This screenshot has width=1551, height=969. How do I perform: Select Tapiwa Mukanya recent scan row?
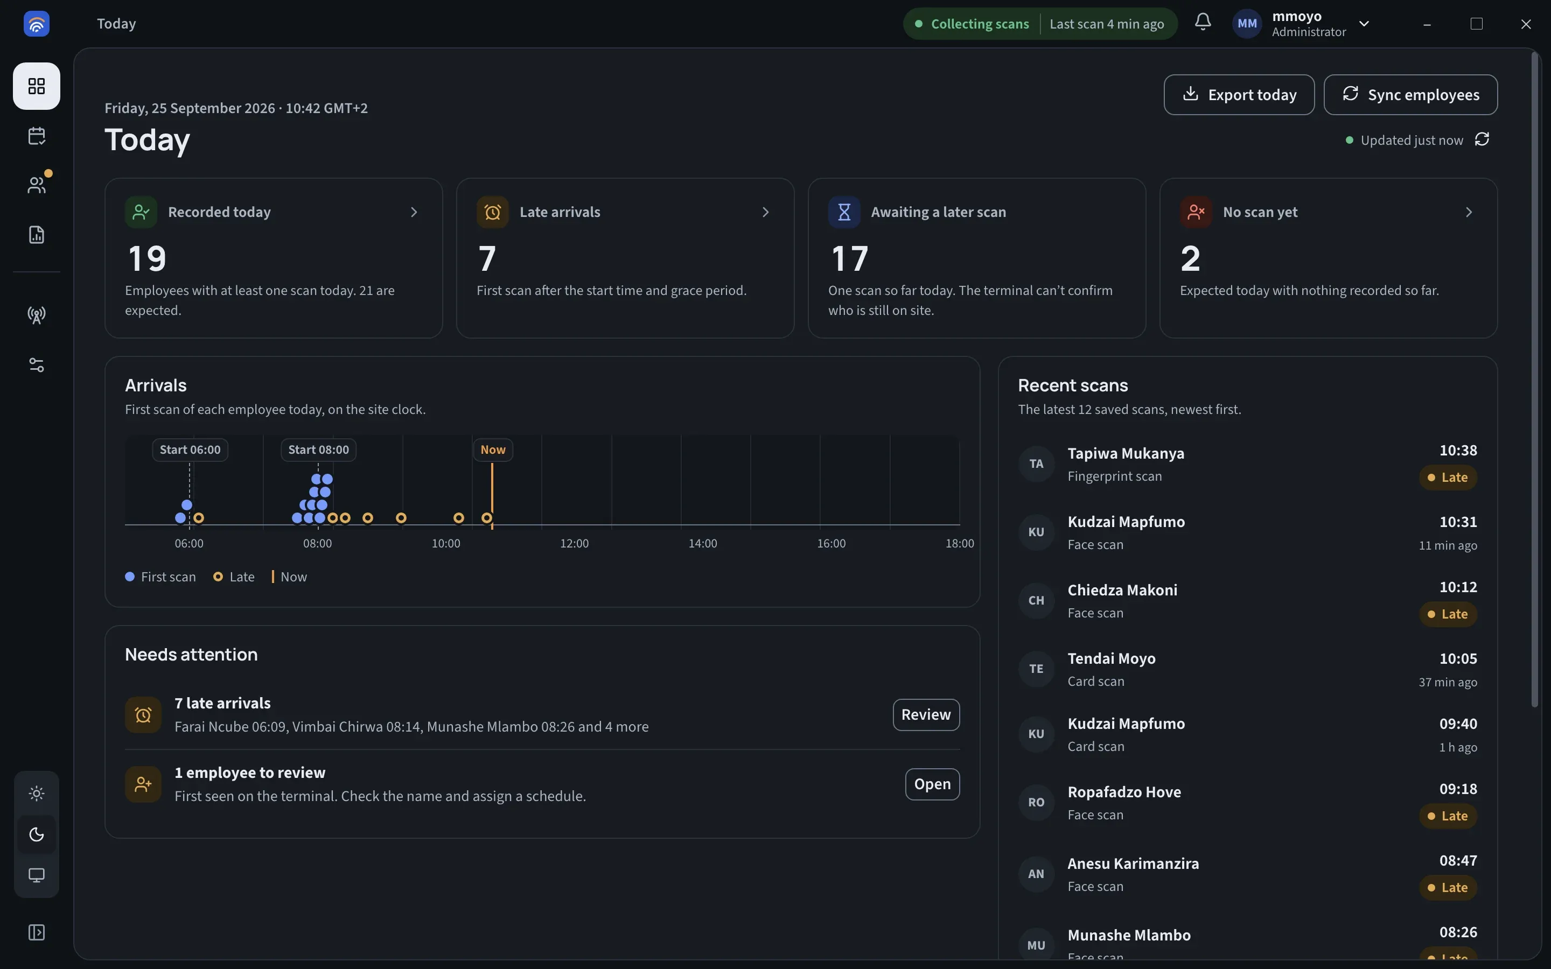tap(1247, 464)
